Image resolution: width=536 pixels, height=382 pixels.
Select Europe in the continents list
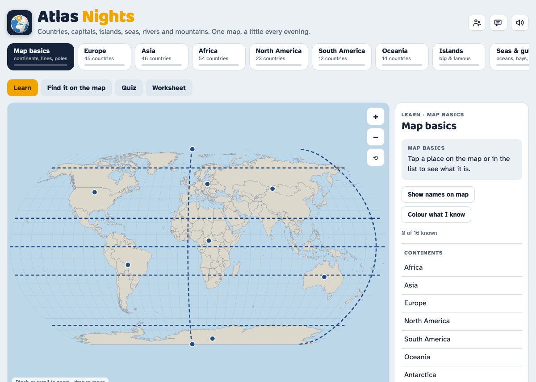(x=462, y=303)
